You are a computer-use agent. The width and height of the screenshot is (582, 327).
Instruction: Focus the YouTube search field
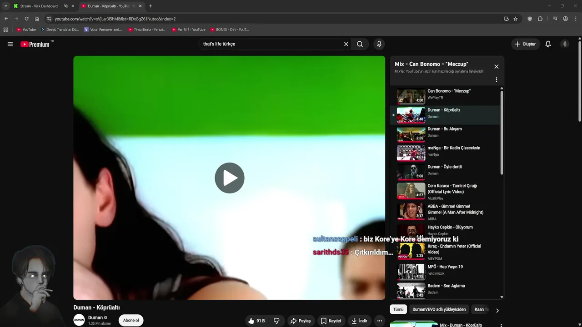click(x=271, y=44)
